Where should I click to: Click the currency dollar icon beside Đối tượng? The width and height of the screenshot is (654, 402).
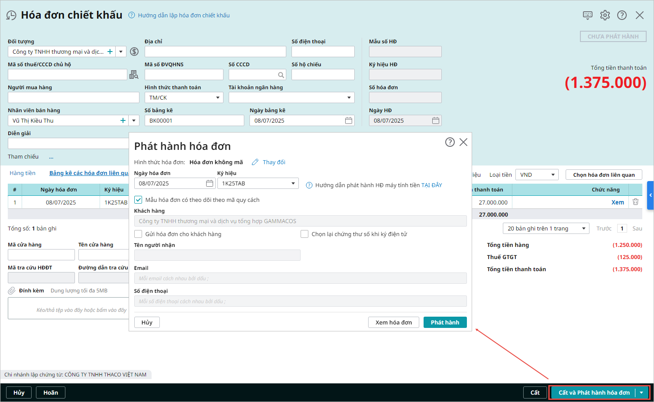(x=134, y=52)
